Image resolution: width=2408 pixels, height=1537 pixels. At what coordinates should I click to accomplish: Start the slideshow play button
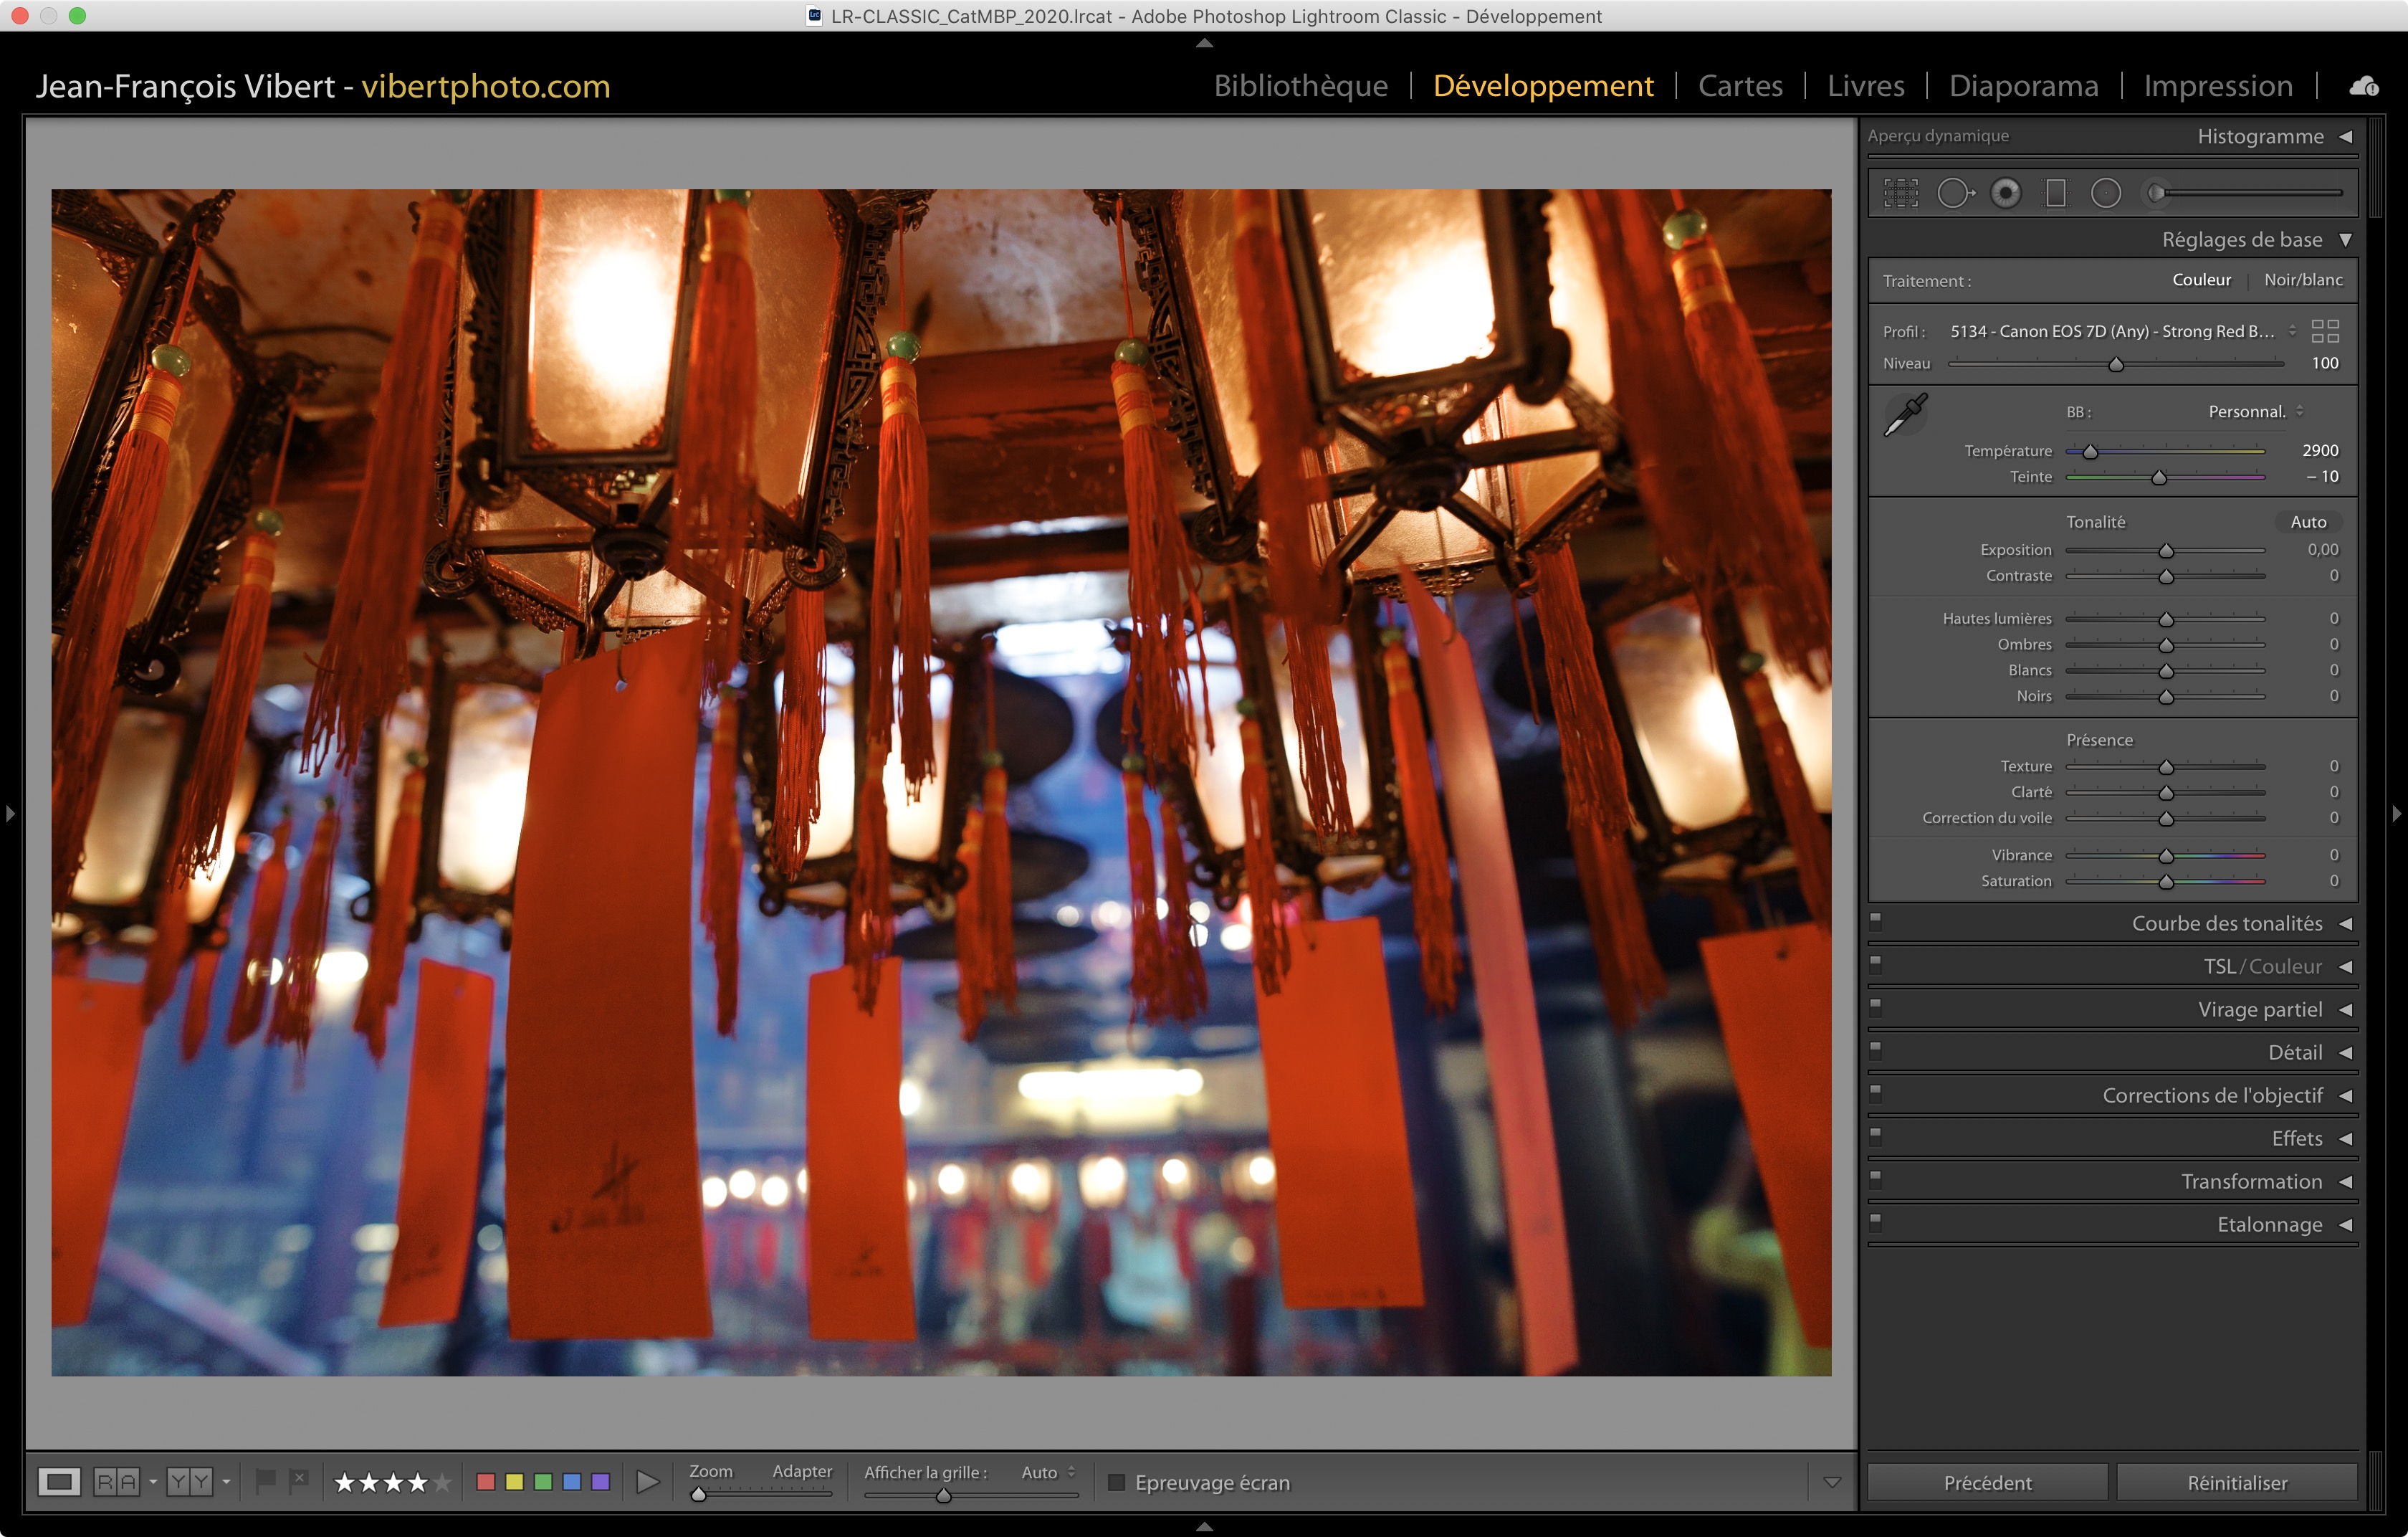pyautogui.click(x=648, y=1481)
